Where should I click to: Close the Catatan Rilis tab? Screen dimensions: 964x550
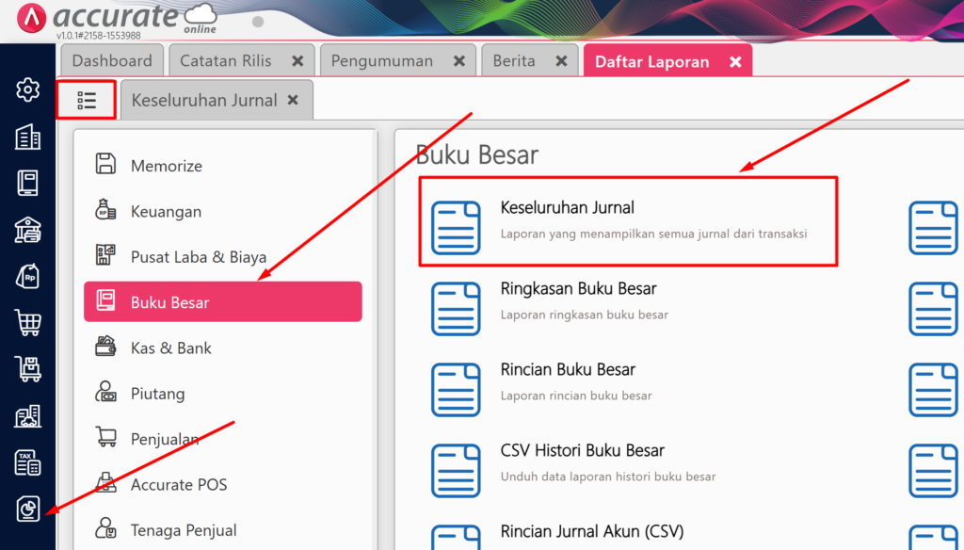coord(297,61)
